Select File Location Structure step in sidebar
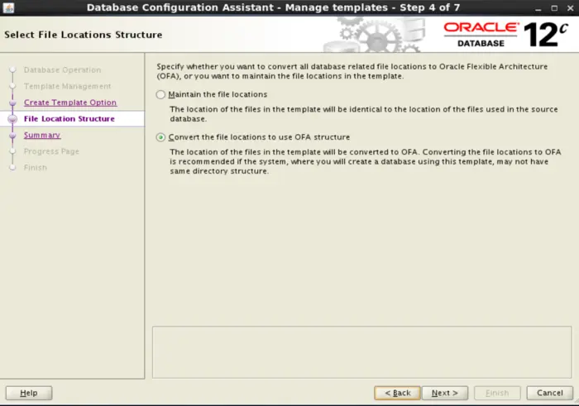Image resolution: width=579 pixels, height=406 pixels. point(69,119)
